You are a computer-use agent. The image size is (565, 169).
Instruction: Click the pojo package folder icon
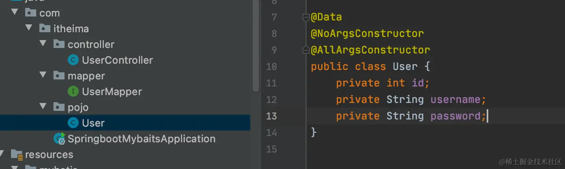[x=59, y=107]
